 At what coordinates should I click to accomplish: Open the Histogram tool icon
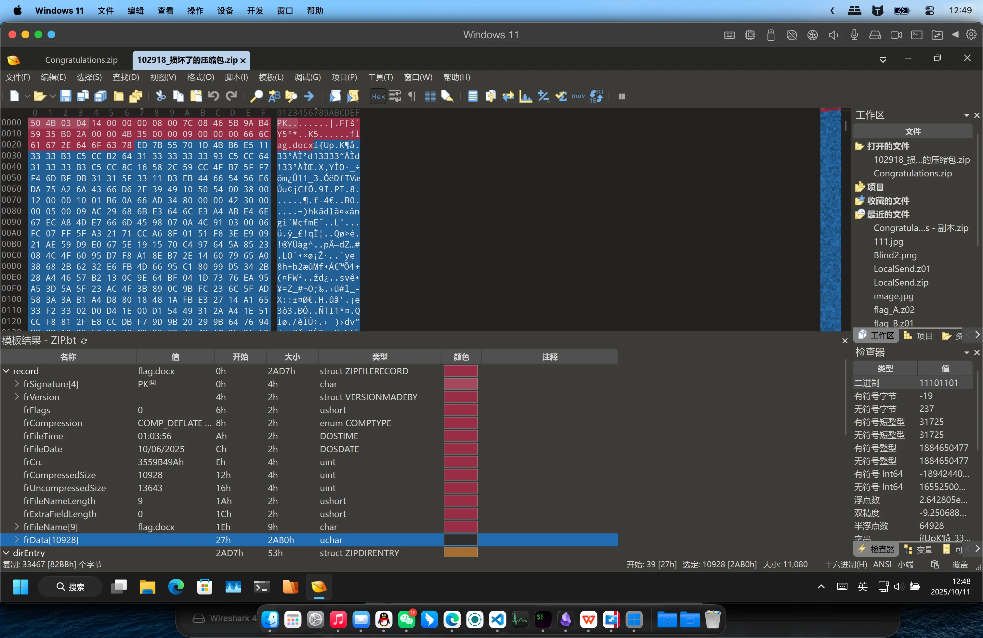(x=525, y=96)
